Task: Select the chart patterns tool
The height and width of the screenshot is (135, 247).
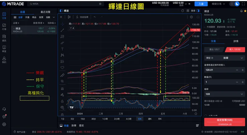Action: pyautogui.click(x=62, y=55)
